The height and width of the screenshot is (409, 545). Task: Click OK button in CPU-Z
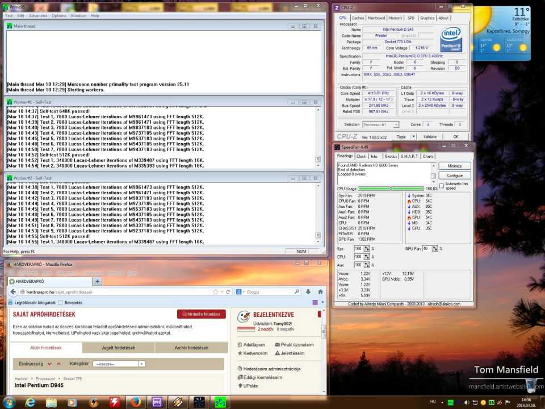click(x=456, y=136)
